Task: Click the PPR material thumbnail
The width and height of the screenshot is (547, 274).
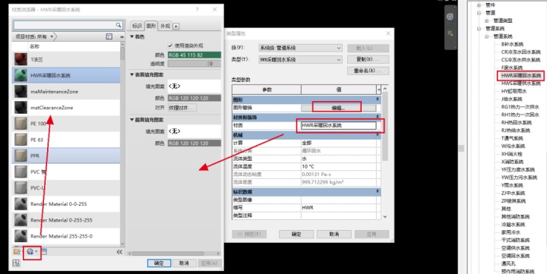Action: click(21, 156)
